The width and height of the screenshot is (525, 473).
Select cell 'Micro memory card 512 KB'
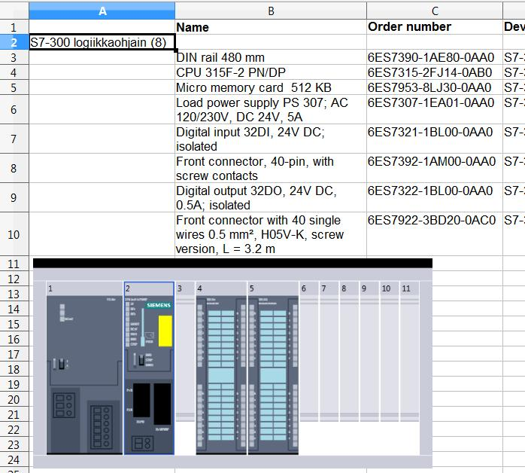point(271,87)
